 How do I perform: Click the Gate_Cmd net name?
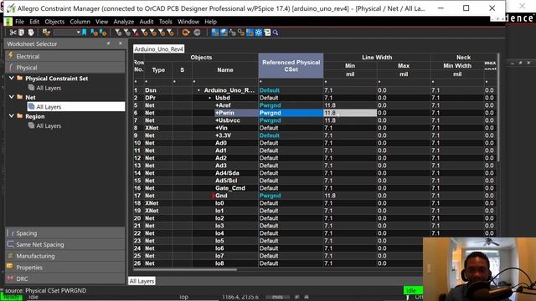pos(230,188)
